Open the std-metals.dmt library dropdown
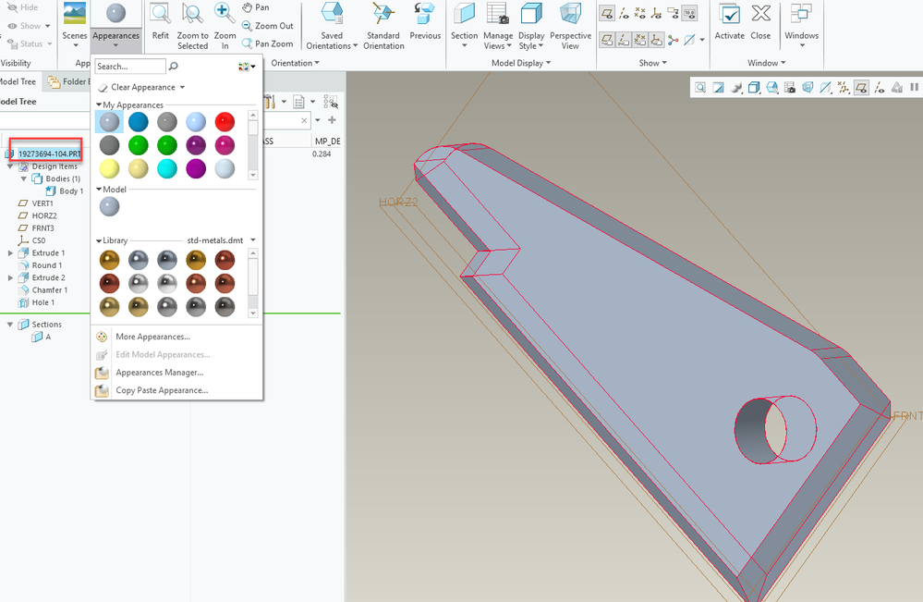This screenshot has width=923, height=602. coord(253,240)
